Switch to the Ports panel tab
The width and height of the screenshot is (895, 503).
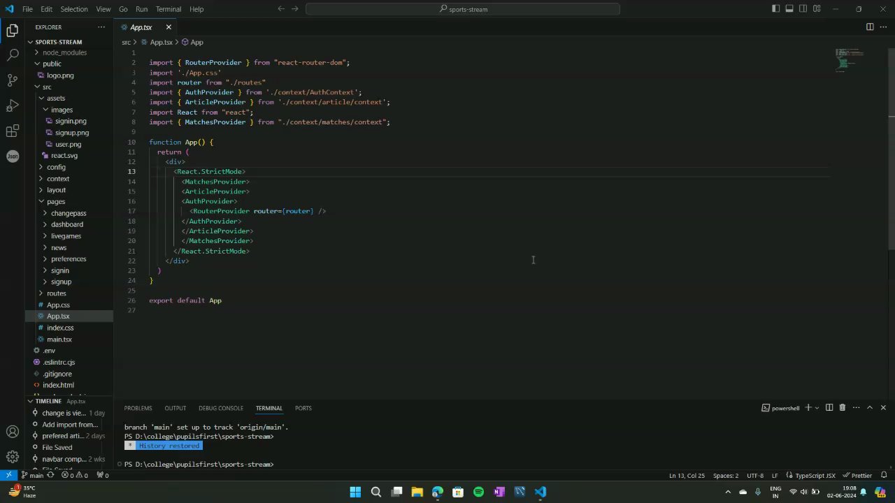click(303, 408)
